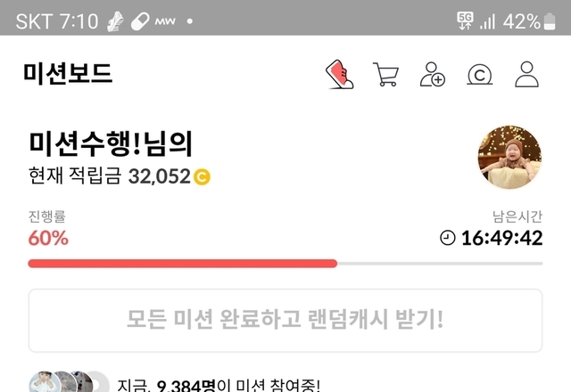Tap the 16:49:42 remaining time countdown
Screen dimensions: 571x392
pos(501,239)
